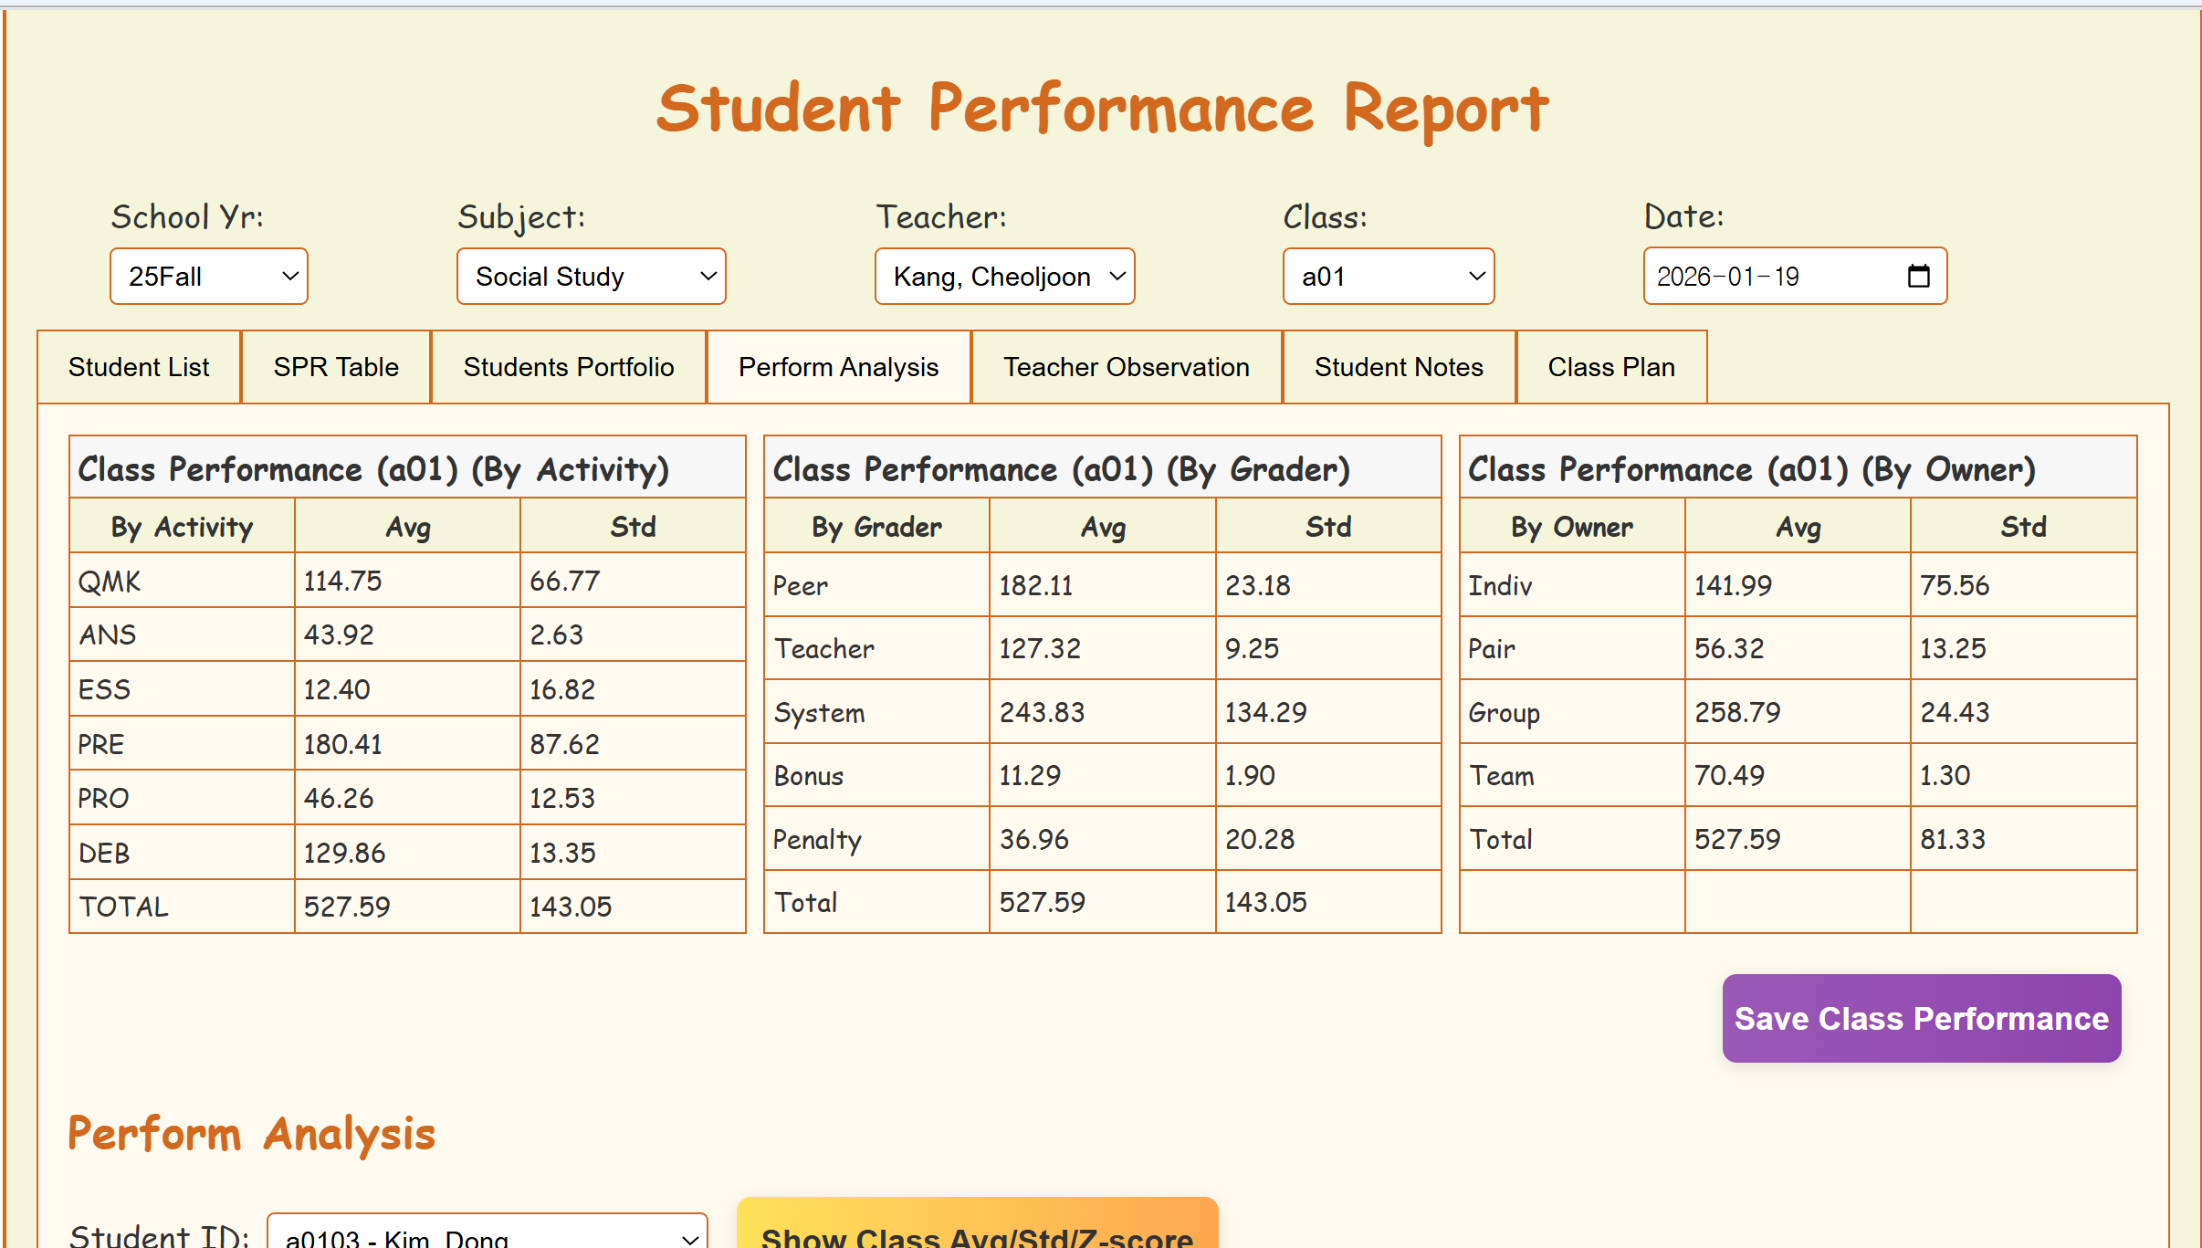2202x1248 pixels.
Task: Click the TOTAL average value 527.59
Action: coord(347,907)
